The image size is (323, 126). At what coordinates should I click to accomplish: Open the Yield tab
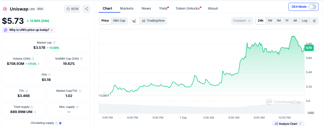click(x=163, y=8)
